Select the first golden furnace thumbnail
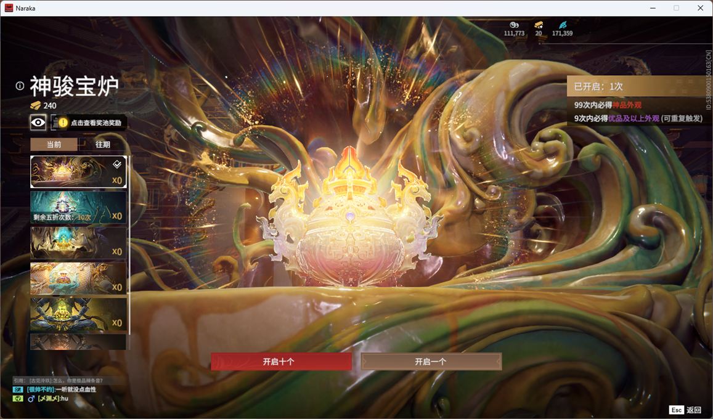The width and height of the screenshot is (713, 419). tap(78, 172)
